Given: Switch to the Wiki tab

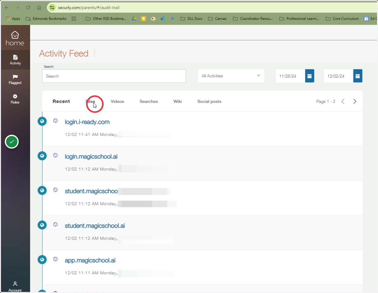Looking at the screenshot, I should tap(178, 101).
